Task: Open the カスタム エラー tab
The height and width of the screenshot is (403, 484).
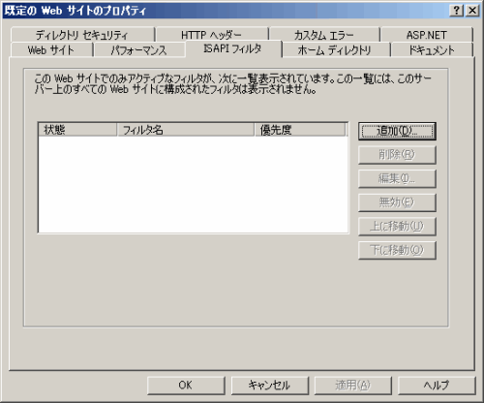Action: tap(324, 35)
